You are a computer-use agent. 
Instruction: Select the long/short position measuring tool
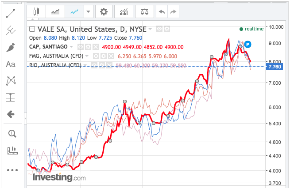tap(11, 98)
